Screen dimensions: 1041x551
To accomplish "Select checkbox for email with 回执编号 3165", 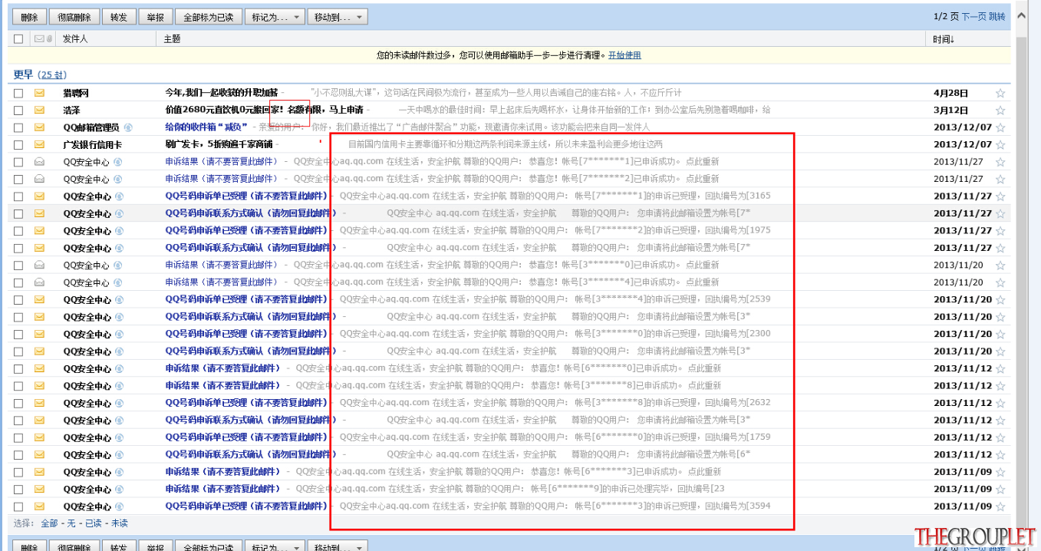I will [x=18, y=196].
